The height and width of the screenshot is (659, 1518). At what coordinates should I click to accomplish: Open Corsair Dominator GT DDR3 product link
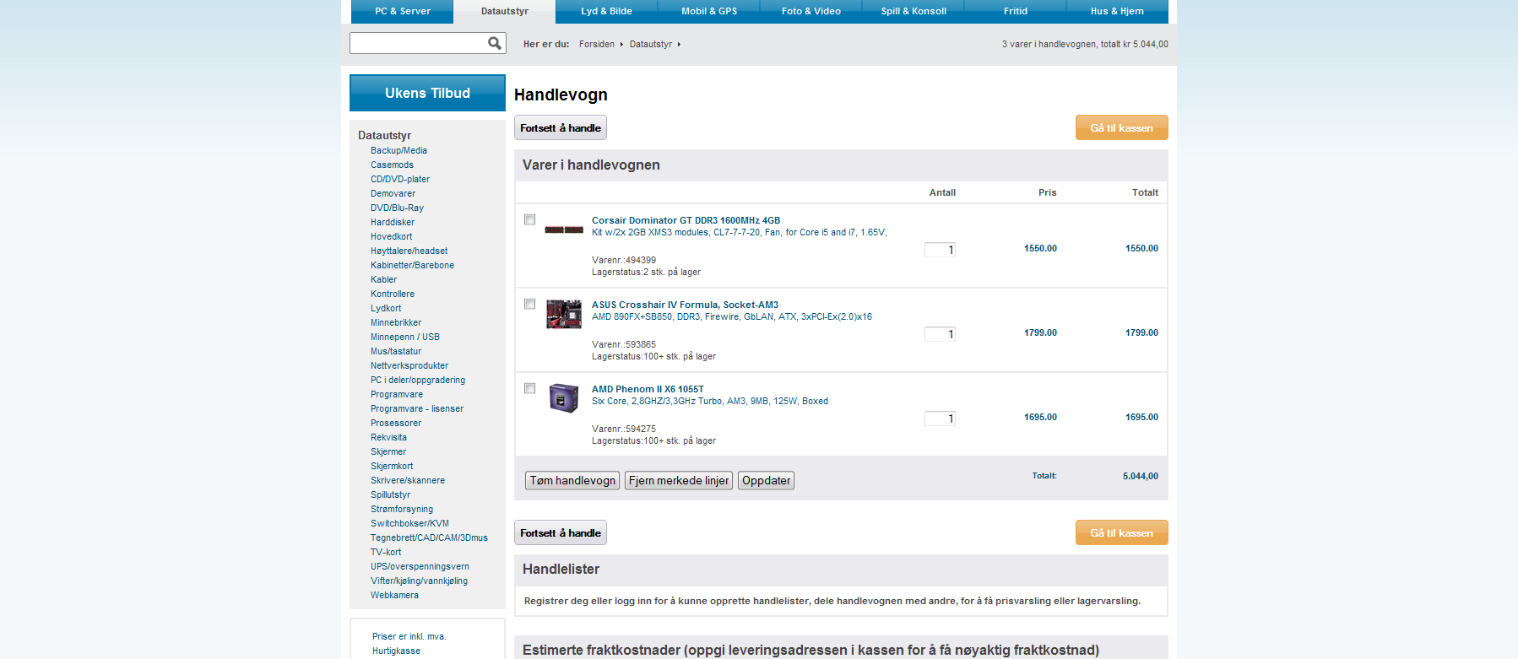point(686,220)
